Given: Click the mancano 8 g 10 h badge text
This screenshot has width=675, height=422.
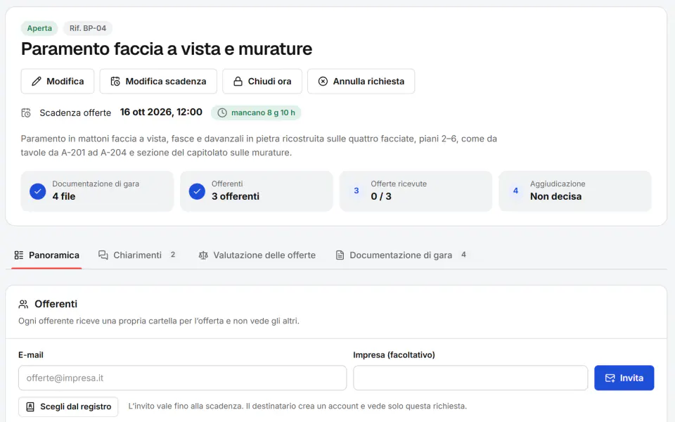Looking at the screenshot, I should [263, 113].
